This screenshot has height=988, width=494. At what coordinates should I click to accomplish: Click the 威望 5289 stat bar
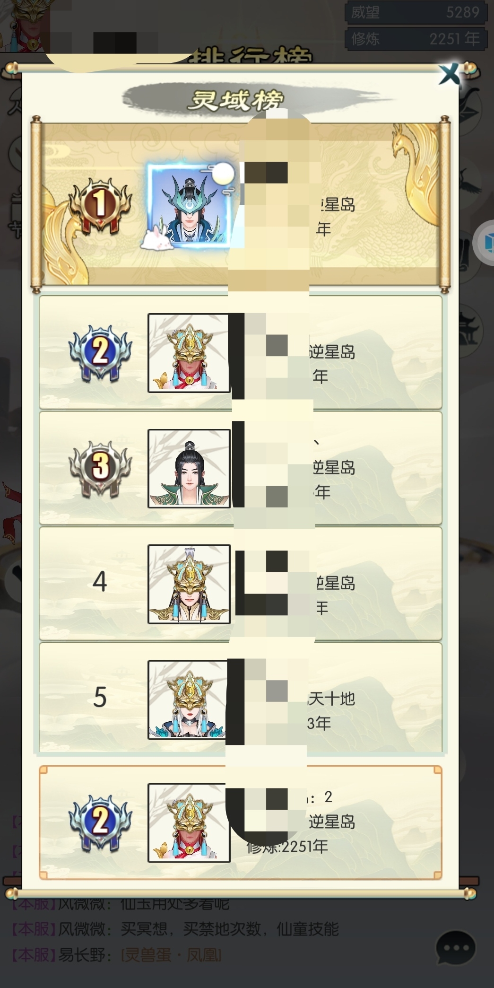415,12
